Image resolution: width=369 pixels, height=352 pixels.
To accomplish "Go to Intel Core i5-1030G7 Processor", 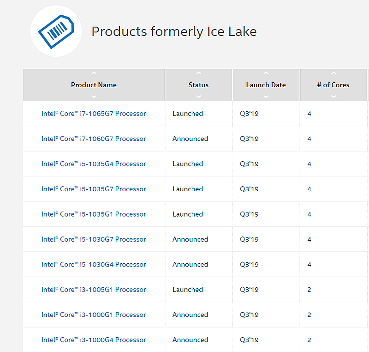I will (x=94, y=239).
